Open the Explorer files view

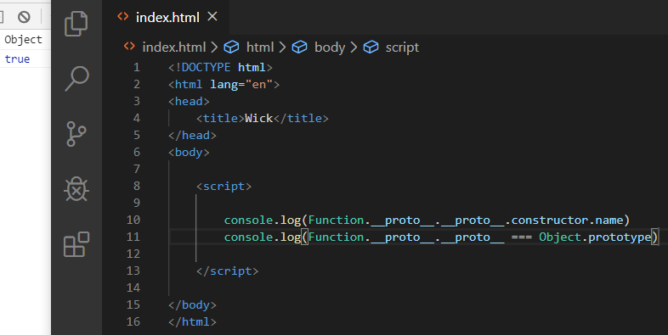click(76, 24)
